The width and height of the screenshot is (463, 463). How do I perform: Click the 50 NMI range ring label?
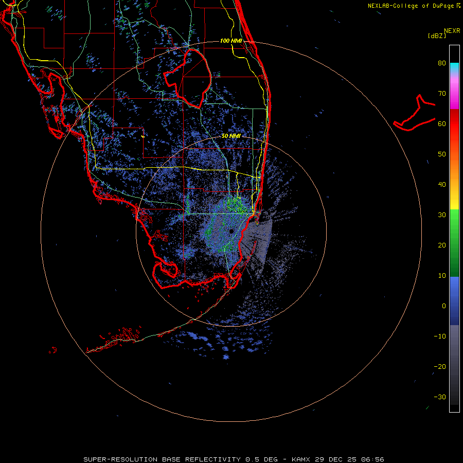tap(231, 136)
